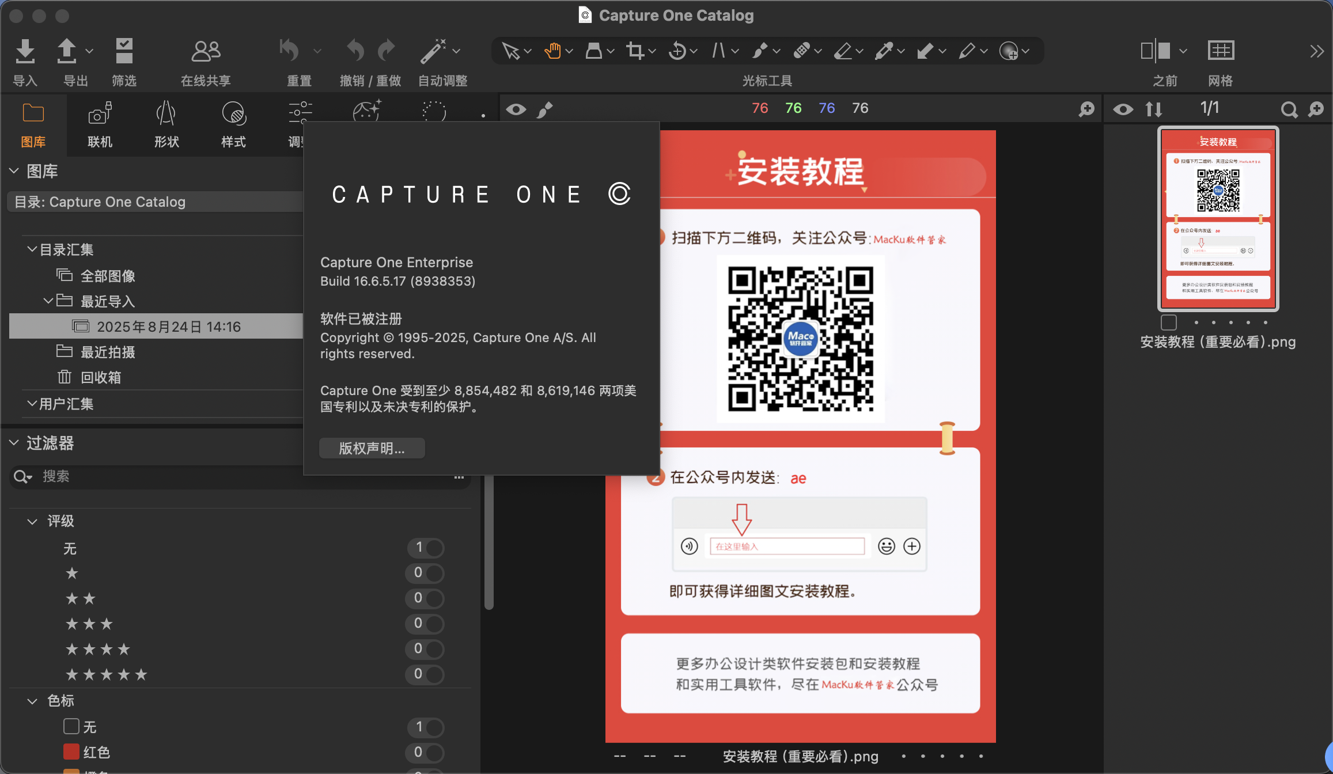Switch to the 图库 tool tab

(33, 126)
